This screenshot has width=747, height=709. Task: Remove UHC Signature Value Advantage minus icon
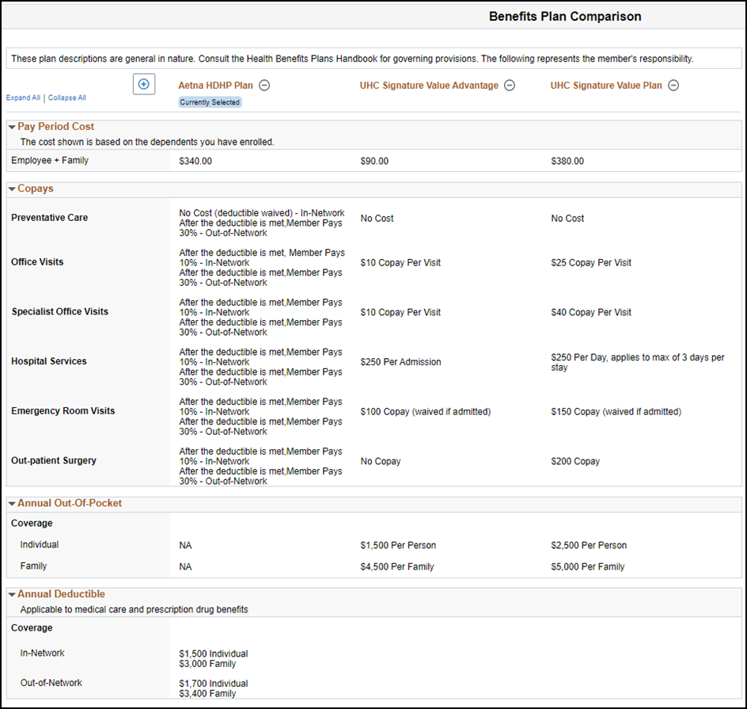point(510,86)
